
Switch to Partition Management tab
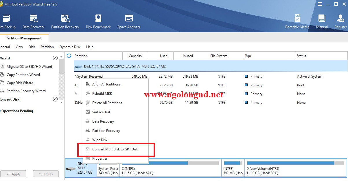(x=23, y=38)
